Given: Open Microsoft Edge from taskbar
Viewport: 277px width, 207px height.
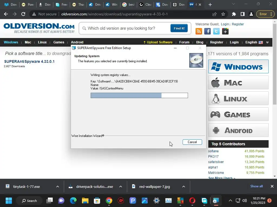Looking at the screenshot, I should pyautogui.click(x=73, y=201).
